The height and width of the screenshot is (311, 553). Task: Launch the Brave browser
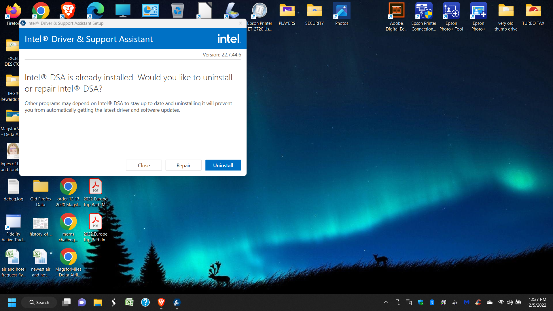pos(68,10)
